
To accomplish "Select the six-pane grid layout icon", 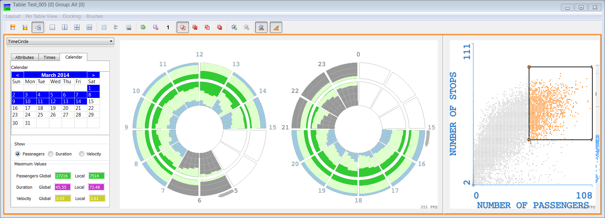I will (89, 27).
